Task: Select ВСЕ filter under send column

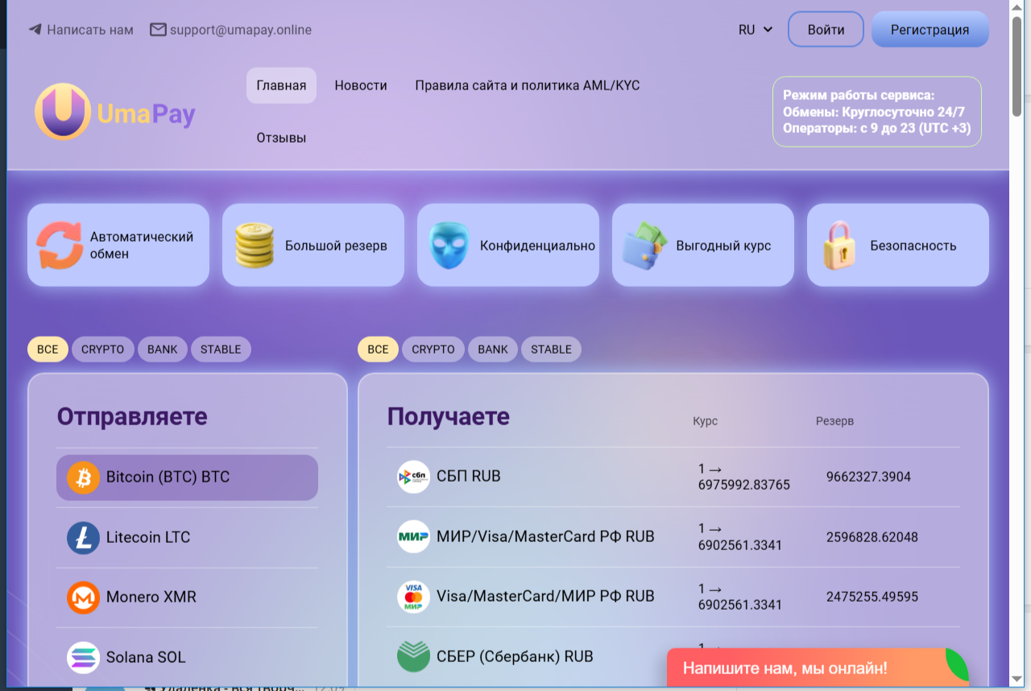Action: (48, 350)
